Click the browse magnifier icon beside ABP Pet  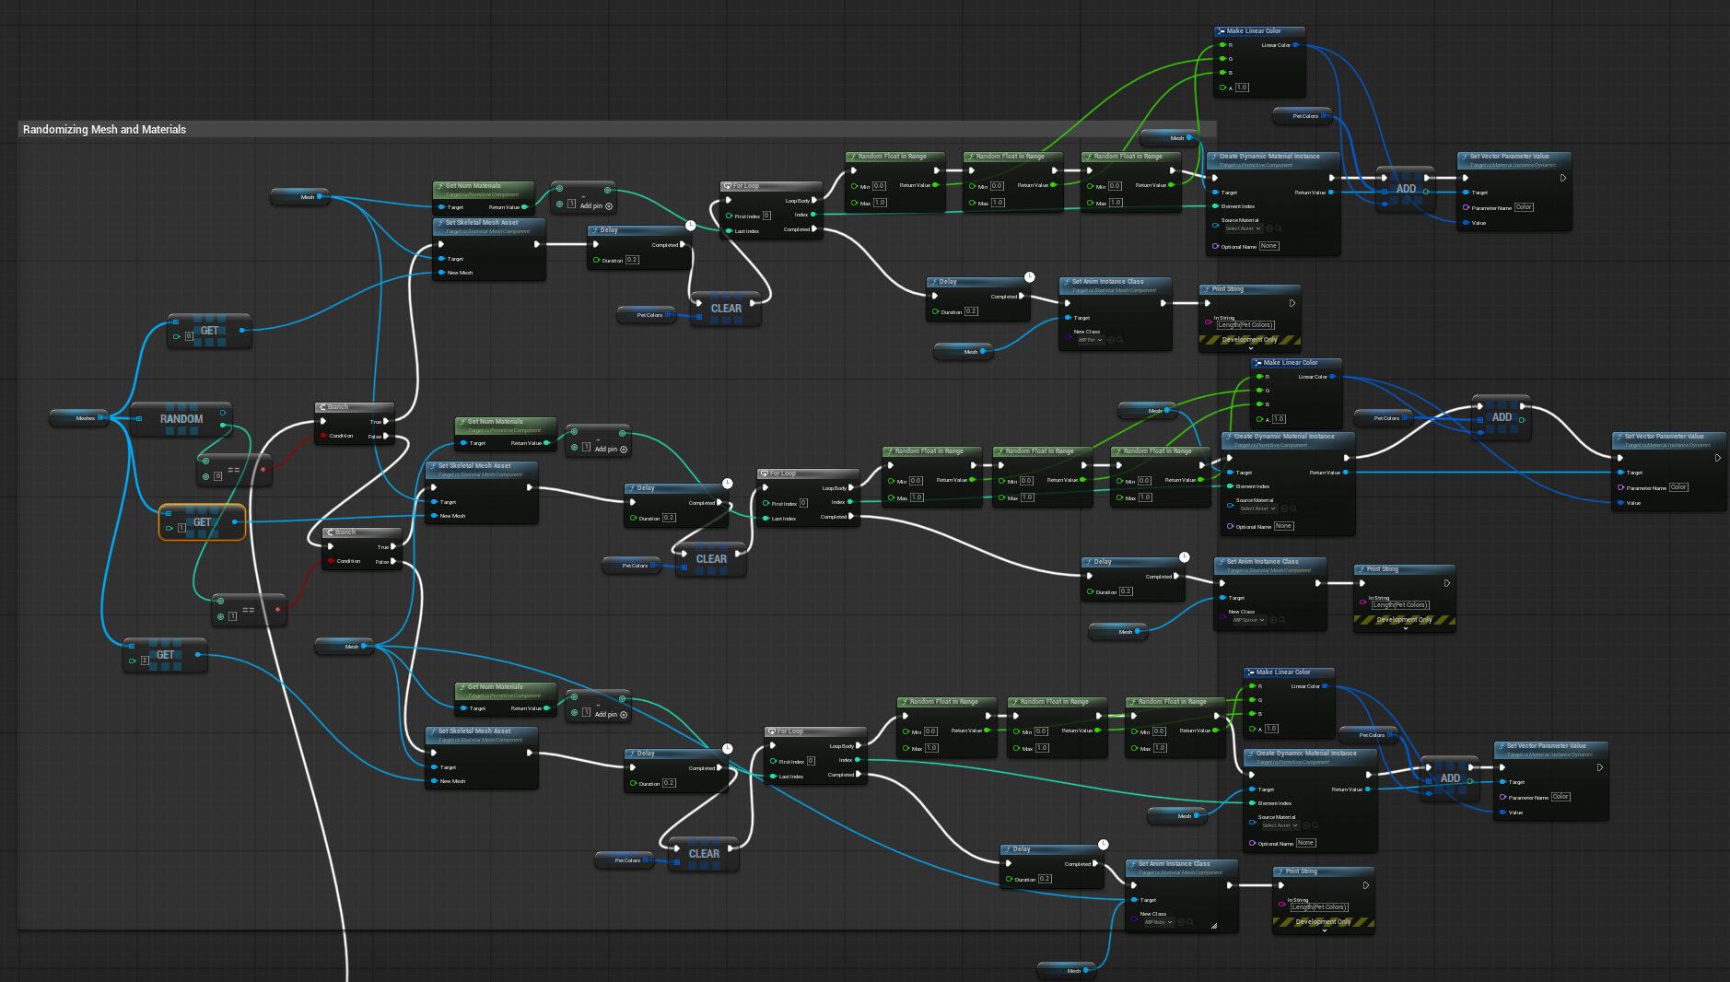pos(1120,340)
